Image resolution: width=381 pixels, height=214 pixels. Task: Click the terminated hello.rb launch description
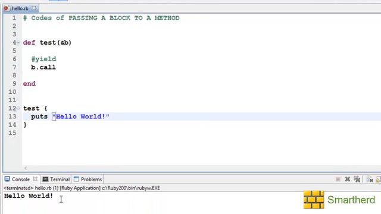82,188
